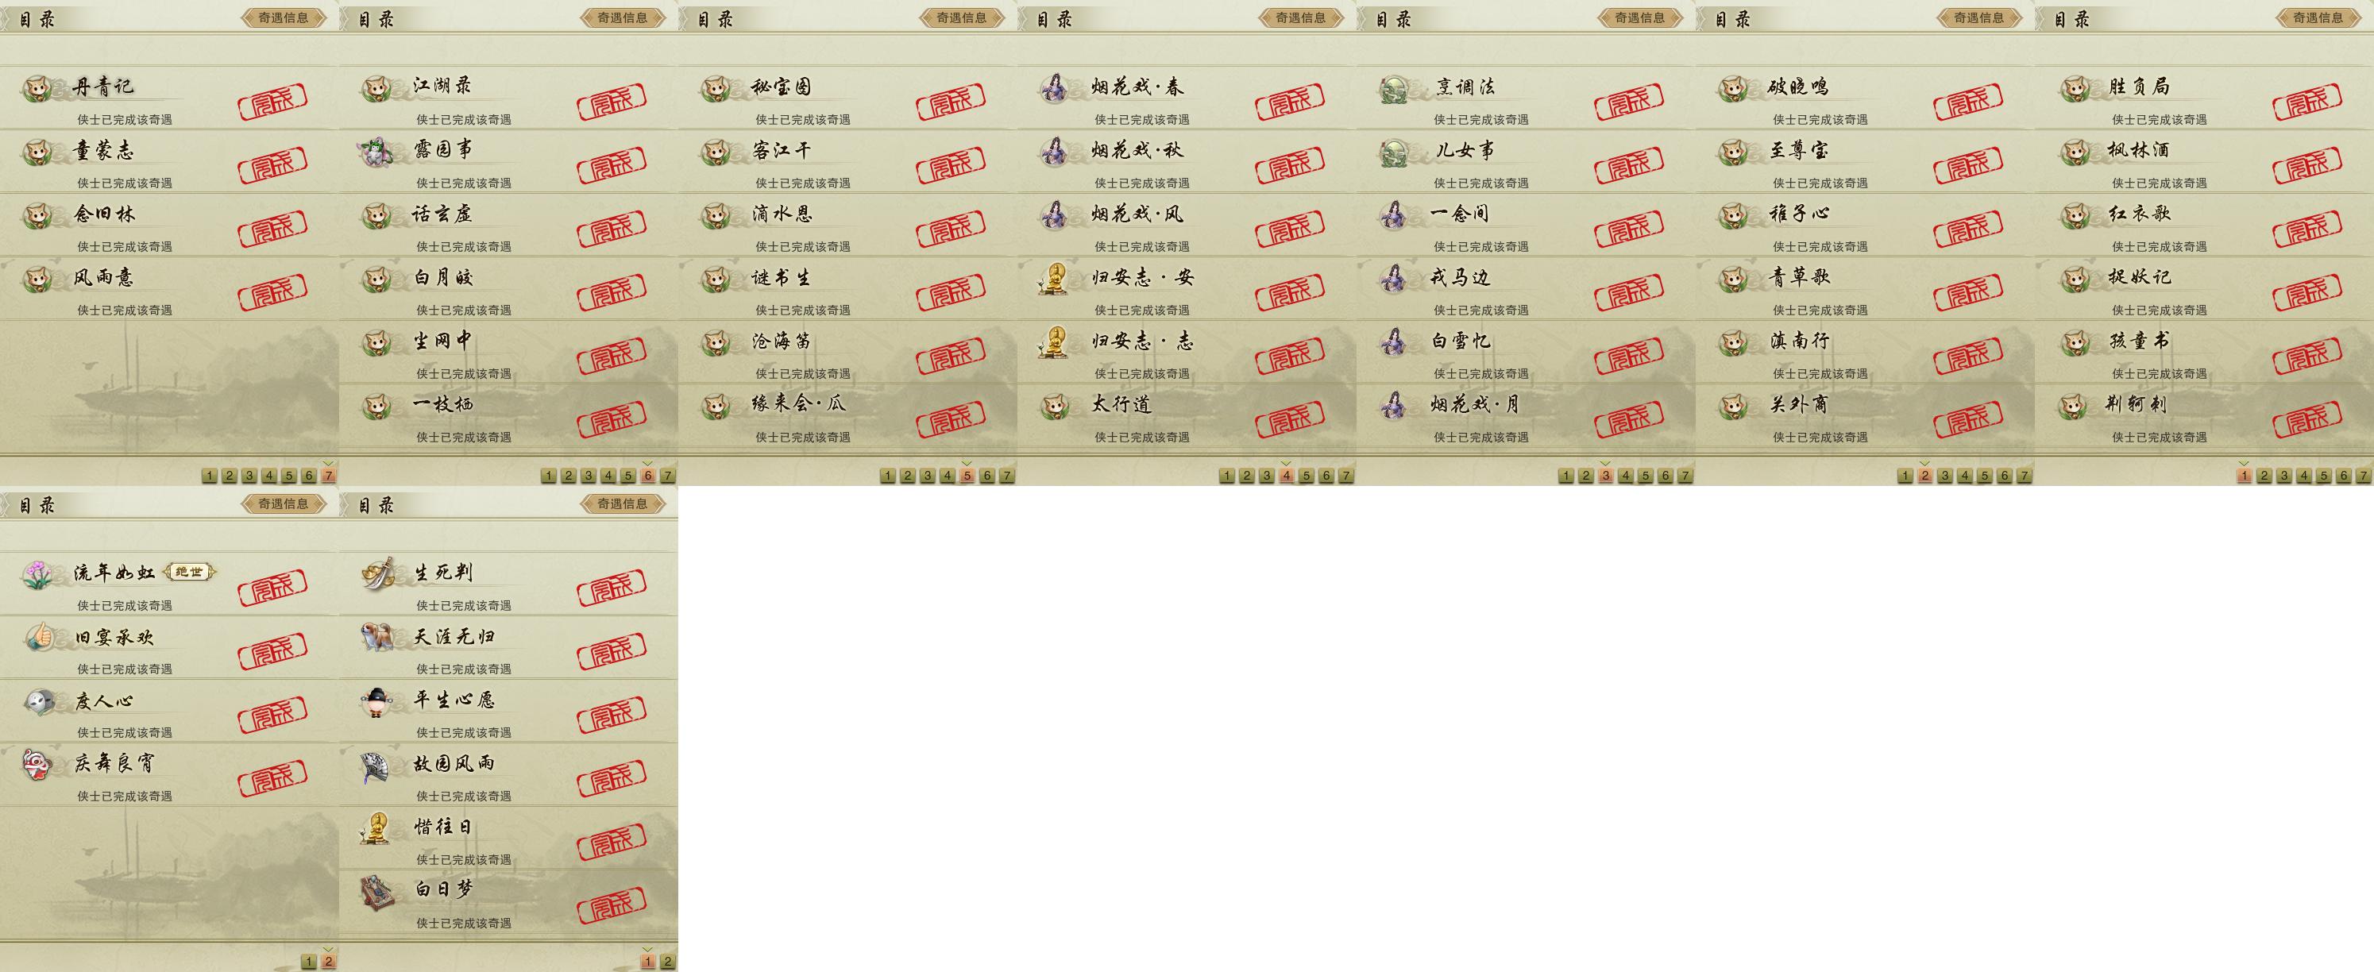Select the golden statue icon of 惜往日
This screenshot has width=2374, height=972.
tap(376, 827)
